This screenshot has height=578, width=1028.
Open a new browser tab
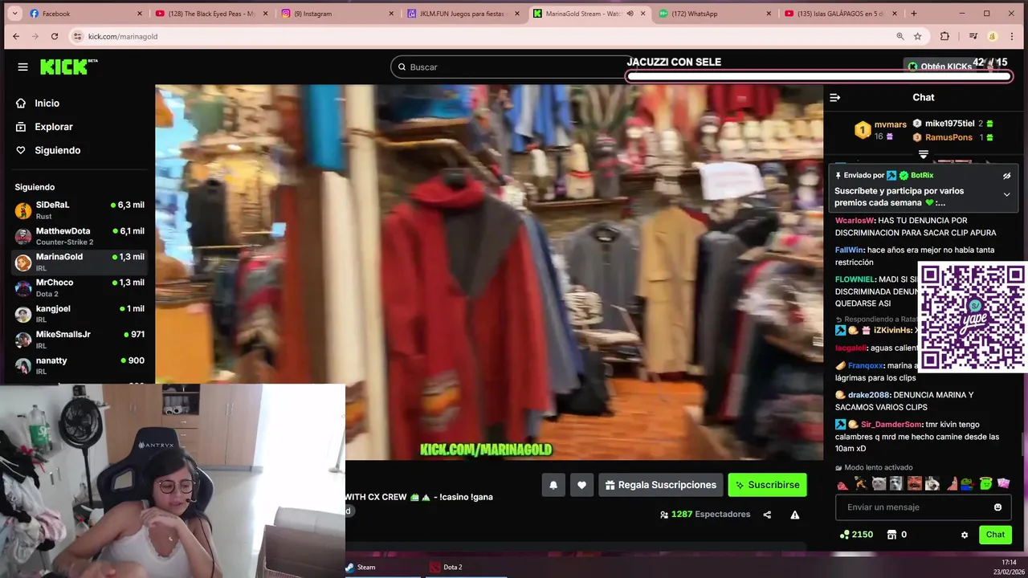click(913, 14)
